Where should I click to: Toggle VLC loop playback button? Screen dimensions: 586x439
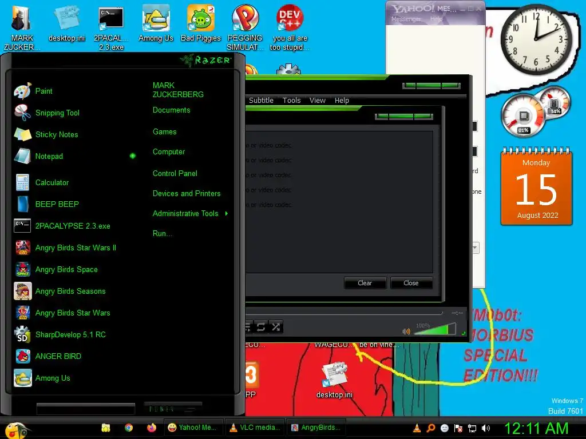pos(261,327)
